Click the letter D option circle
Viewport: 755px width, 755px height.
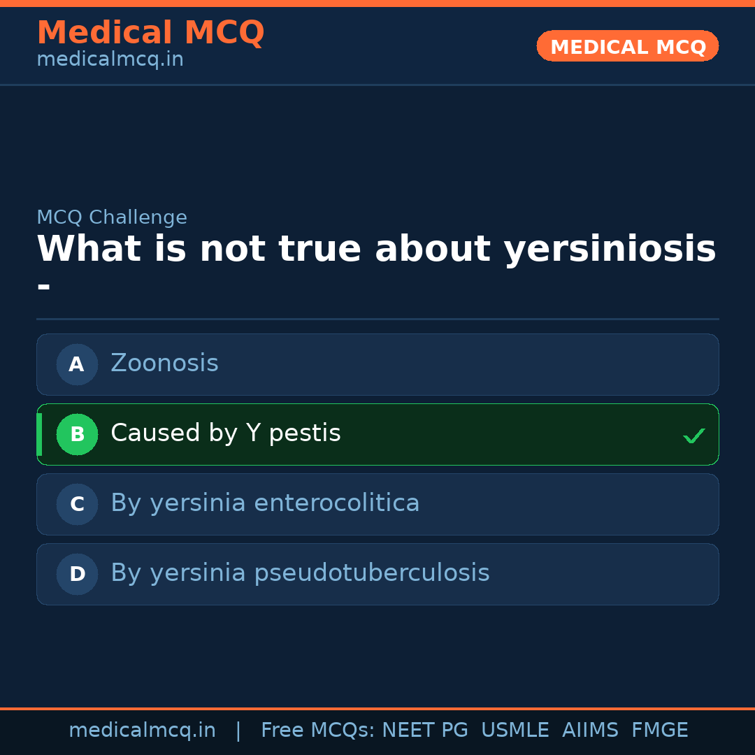77,574
